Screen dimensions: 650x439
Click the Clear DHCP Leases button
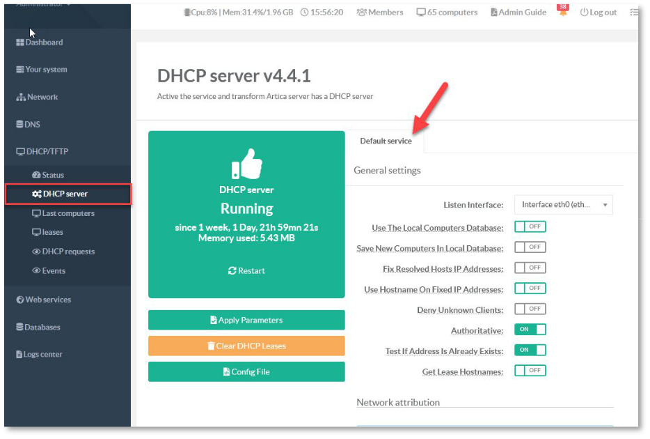point(246,346)
